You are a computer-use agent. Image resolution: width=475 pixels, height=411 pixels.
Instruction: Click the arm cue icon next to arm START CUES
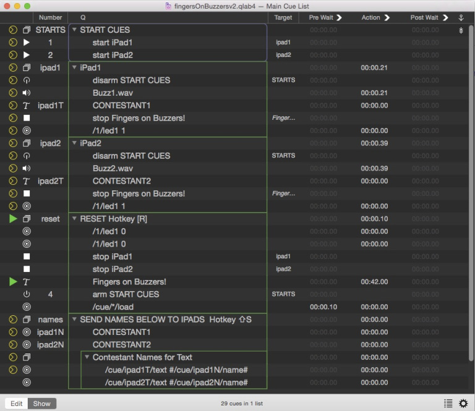click(x=27, y=294)
